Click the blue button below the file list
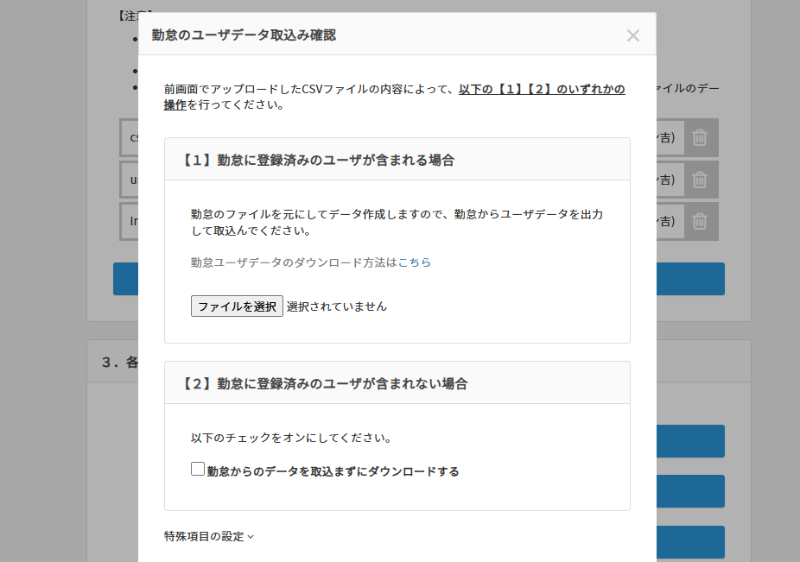Image resolution: width=800 pixels, height=562 pixels. click(x=689, y=279)
